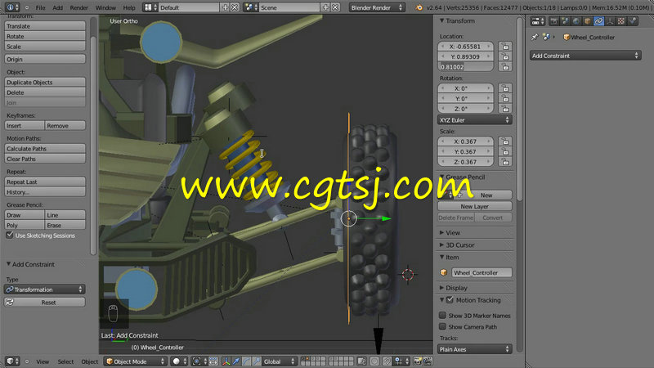Lock the X location with padlock icon
This screenshot has height=368, width=654.
pos(505,47)
